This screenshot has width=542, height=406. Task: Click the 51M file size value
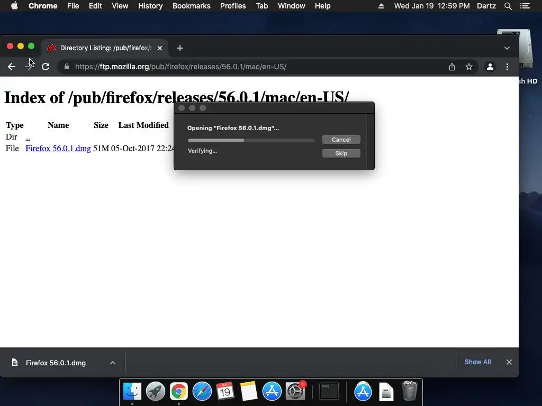[x=101, y=149]
